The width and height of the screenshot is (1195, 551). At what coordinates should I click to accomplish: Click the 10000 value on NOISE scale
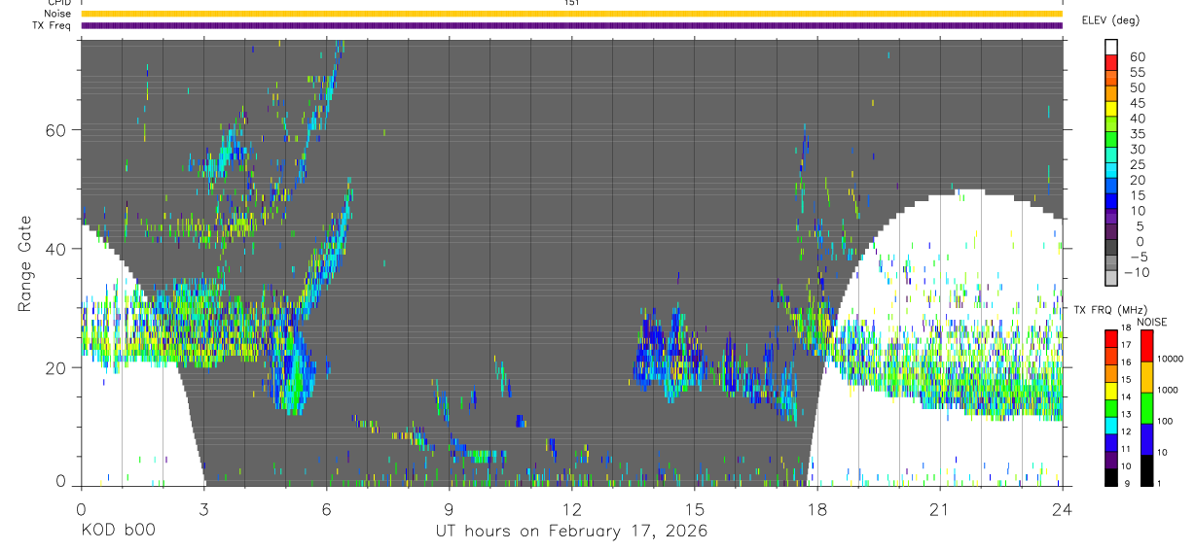(1172, 359)
